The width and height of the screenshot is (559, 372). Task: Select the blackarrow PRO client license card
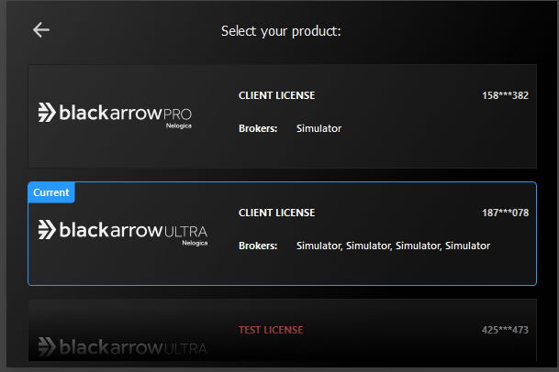click(282, 116)
